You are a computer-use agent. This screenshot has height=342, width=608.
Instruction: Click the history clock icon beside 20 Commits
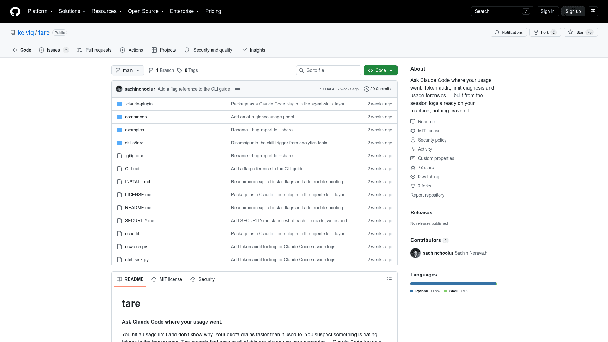367,89
